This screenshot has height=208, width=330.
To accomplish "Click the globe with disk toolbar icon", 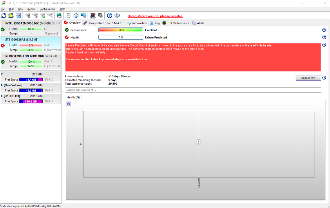I will click(x=59, y=16).
